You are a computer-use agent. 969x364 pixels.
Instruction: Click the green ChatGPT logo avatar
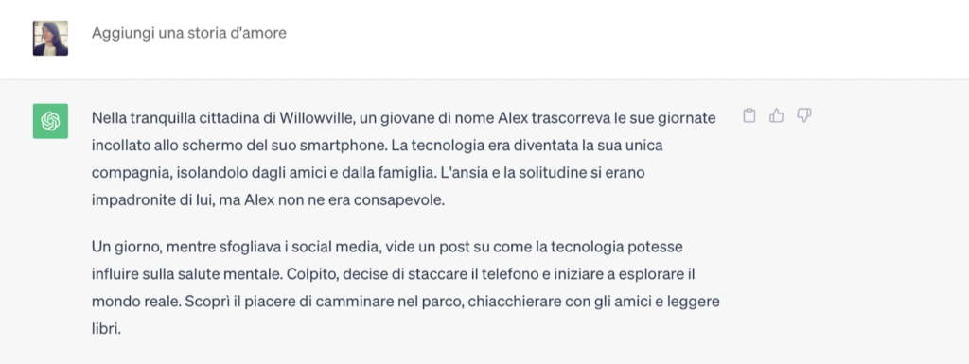[x=50, y=121]
